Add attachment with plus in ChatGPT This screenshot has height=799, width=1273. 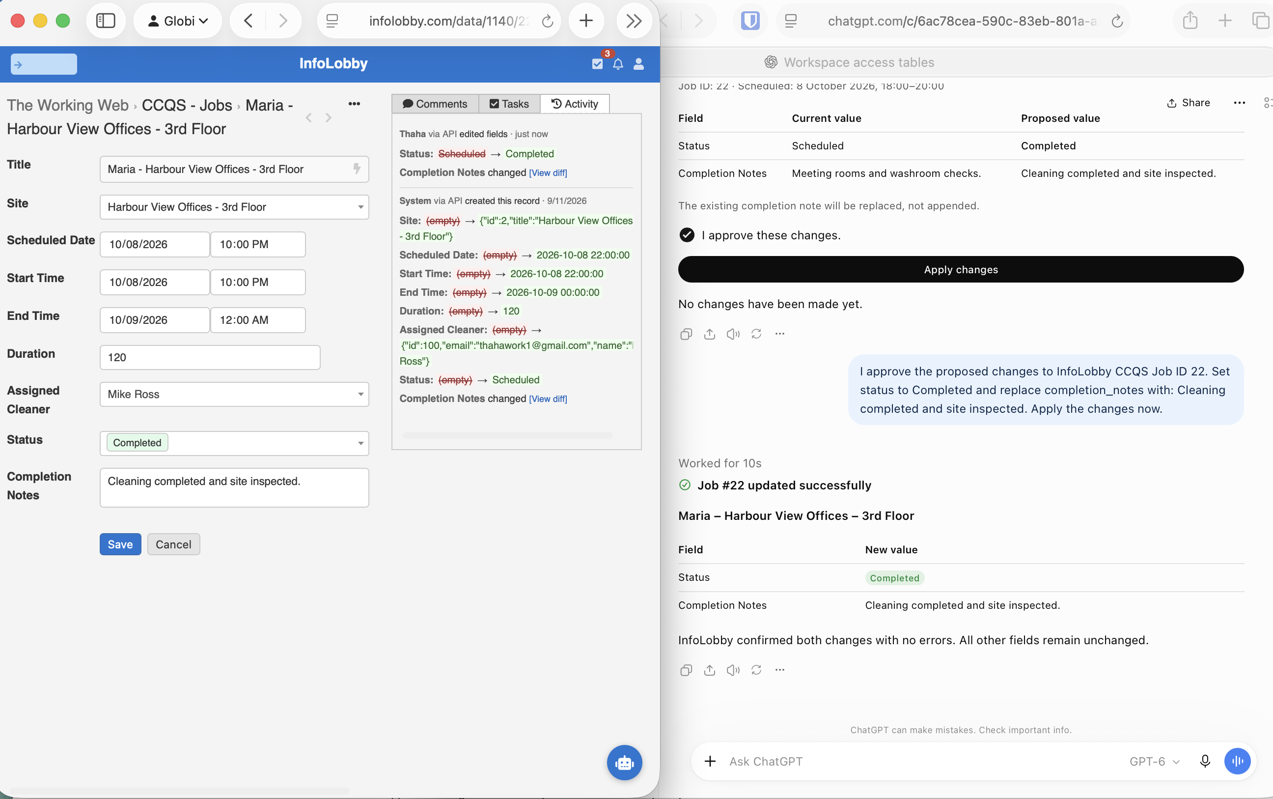(710, 762)
